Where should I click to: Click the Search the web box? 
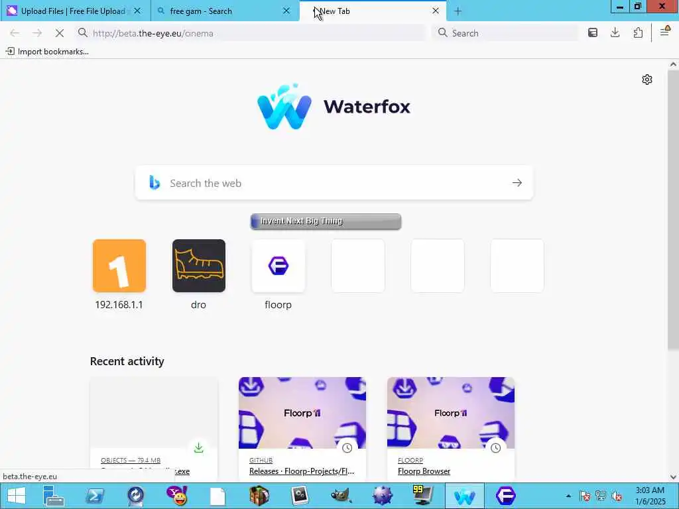[334, 183]
